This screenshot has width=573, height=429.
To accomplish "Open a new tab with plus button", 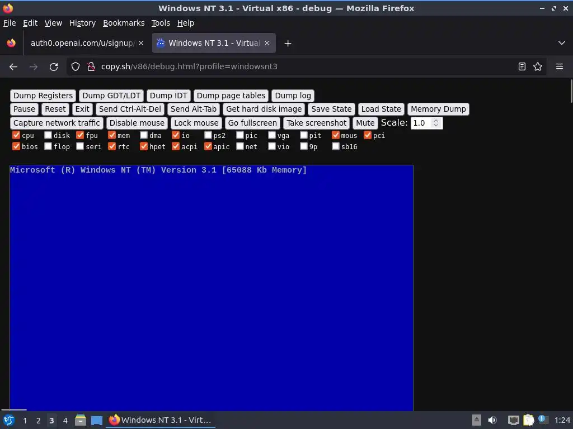I will point(288,44).
